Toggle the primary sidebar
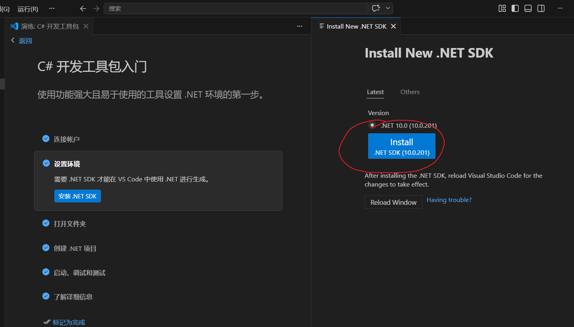Image resolution: width=574 pixels, height=327 pixels. (515, 8)
